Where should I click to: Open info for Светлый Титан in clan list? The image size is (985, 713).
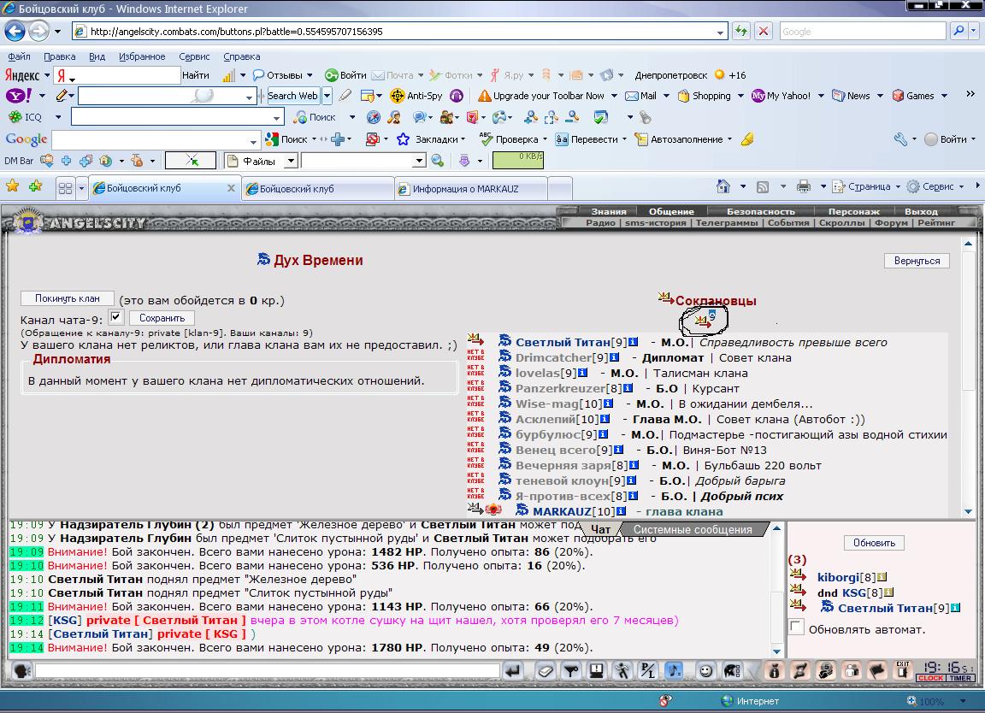634,342
